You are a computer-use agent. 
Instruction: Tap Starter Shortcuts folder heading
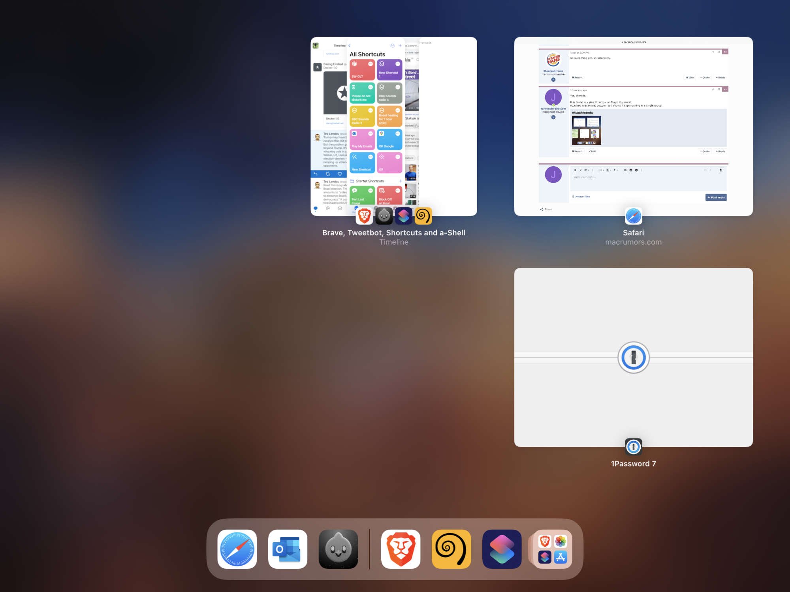tap(370, 181)
